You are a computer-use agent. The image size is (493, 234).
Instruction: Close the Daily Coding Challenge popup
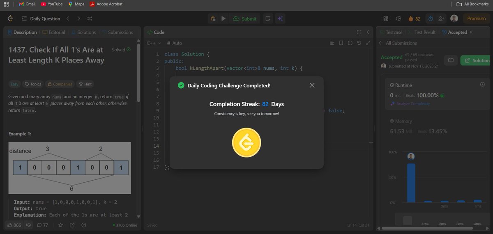pyautogui.click(x=312, y=85)
